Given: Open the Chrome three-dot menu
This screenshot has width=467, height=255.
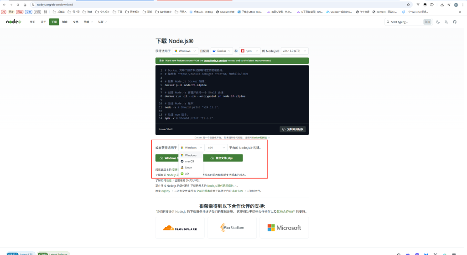Looking at the screenshot, I should pos(463,5).
